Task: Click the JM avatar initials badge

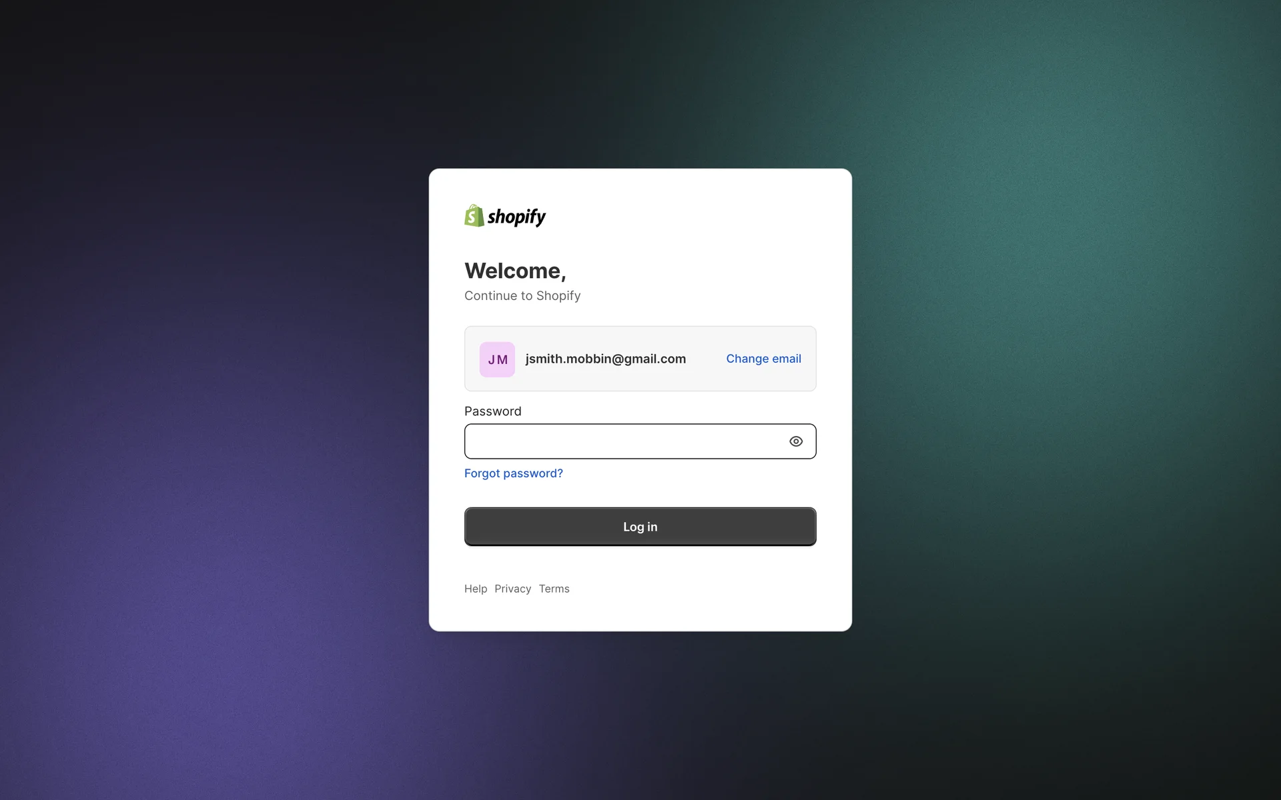Action: tap(497, 359)
